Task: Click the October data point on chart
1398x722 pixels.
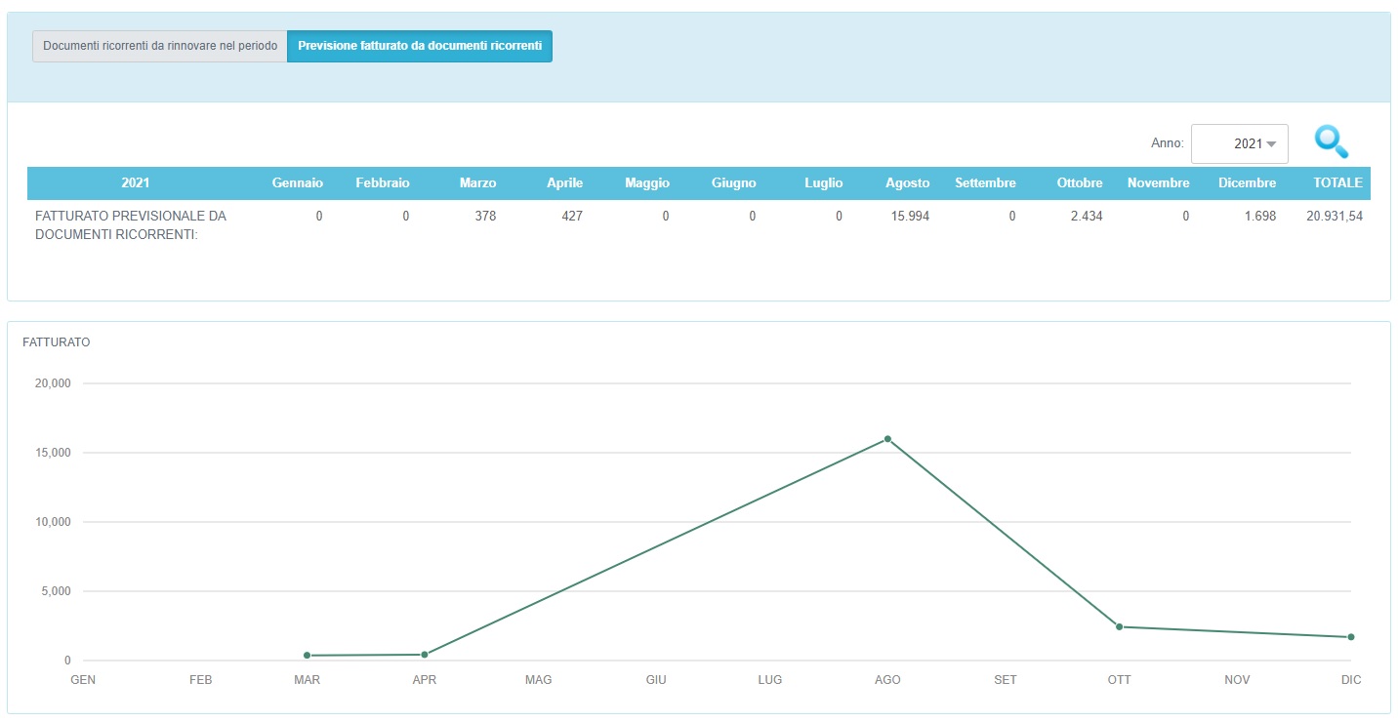Action: click(x=1119, y=626)
